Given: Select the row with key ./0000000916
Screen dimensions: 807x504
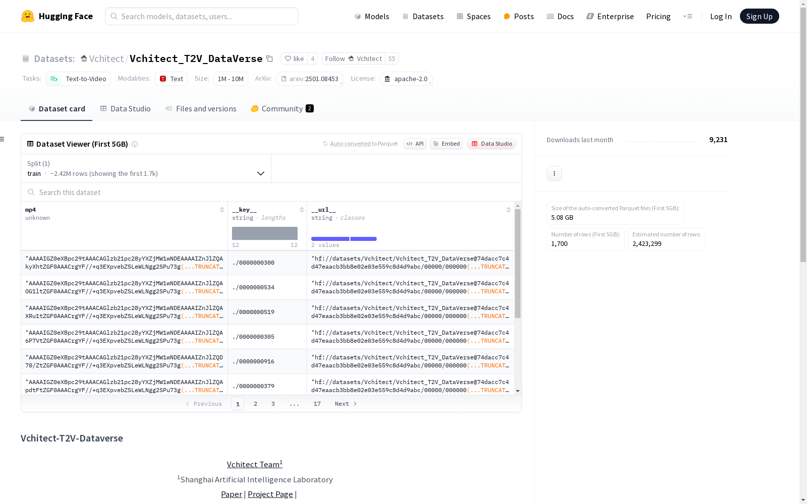Looking at the screenshot, I should pyautogui.click(x=268, y=361).
